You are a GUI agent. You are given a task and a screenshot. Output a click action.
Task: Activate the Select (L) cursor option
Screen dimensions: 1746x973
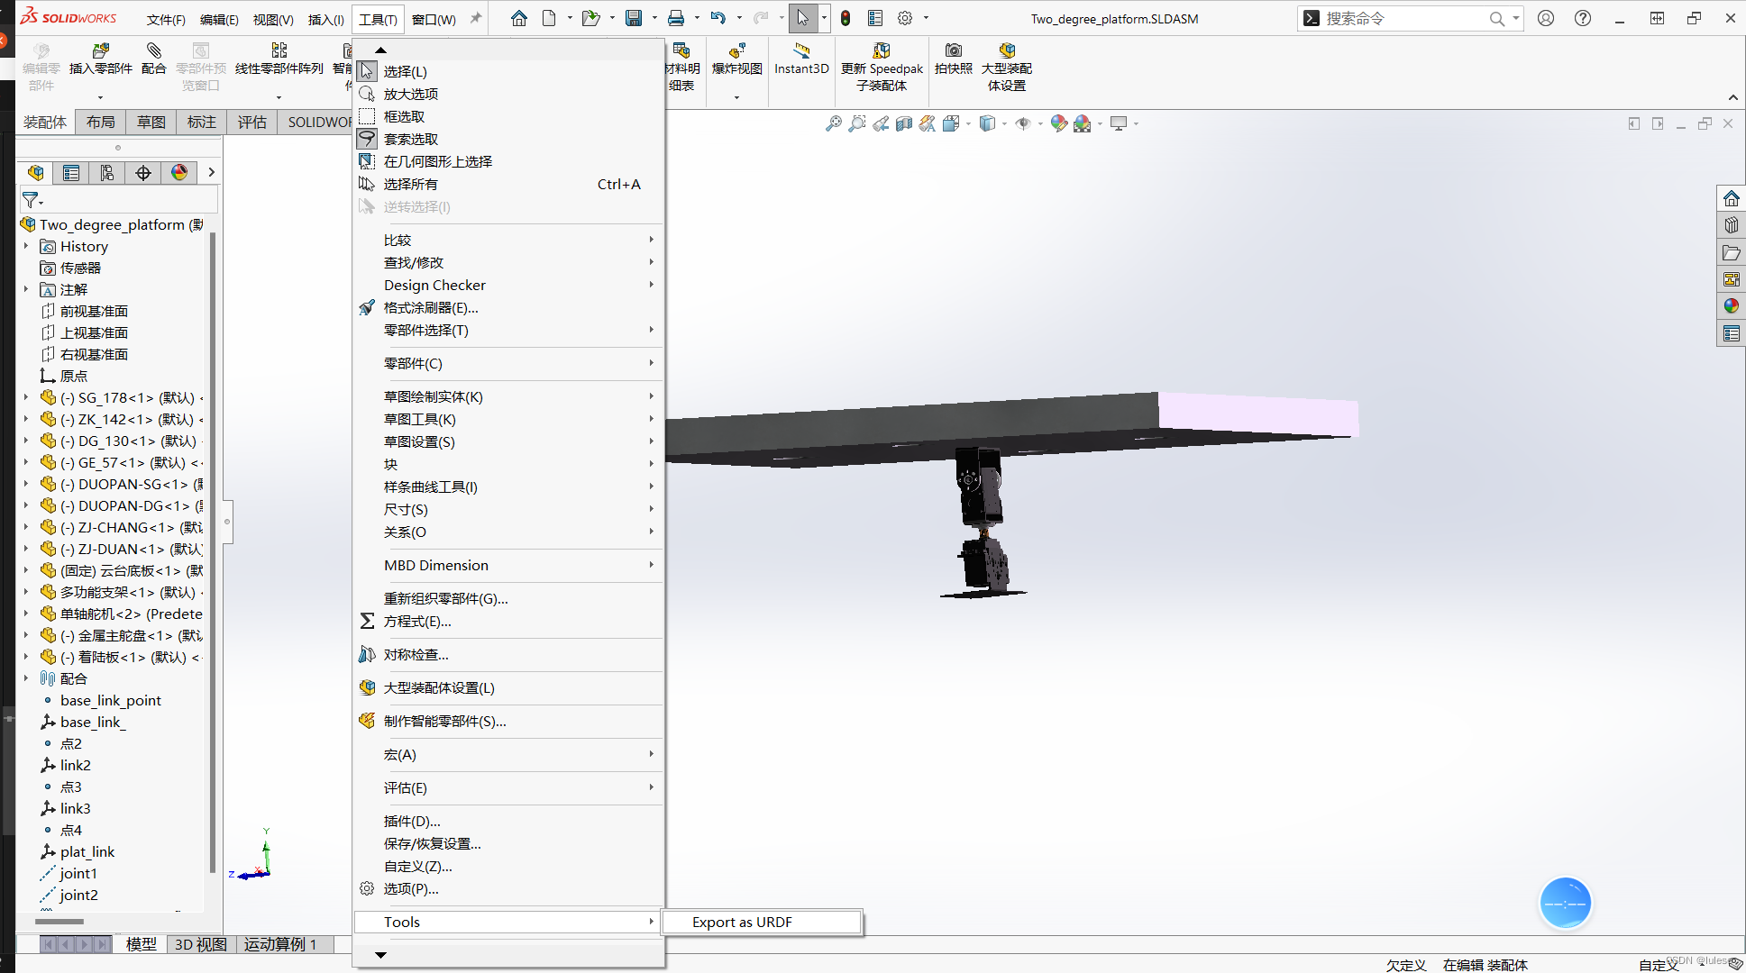[405, 71]
